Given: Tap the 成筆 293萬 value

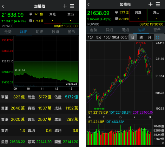Looking at the screenshot, I should [x=72, y=119].
